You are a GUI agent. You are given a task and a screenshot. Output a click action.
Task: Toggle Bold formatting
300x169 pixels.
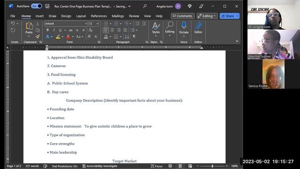click(47, 30)
